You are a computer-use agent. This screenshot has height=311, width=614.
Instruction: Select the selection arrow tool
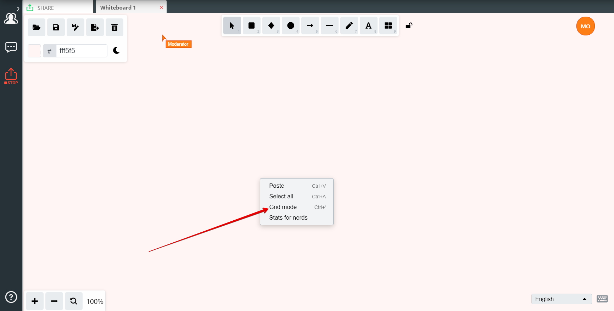pyautogui.click(x=232, y=26)
